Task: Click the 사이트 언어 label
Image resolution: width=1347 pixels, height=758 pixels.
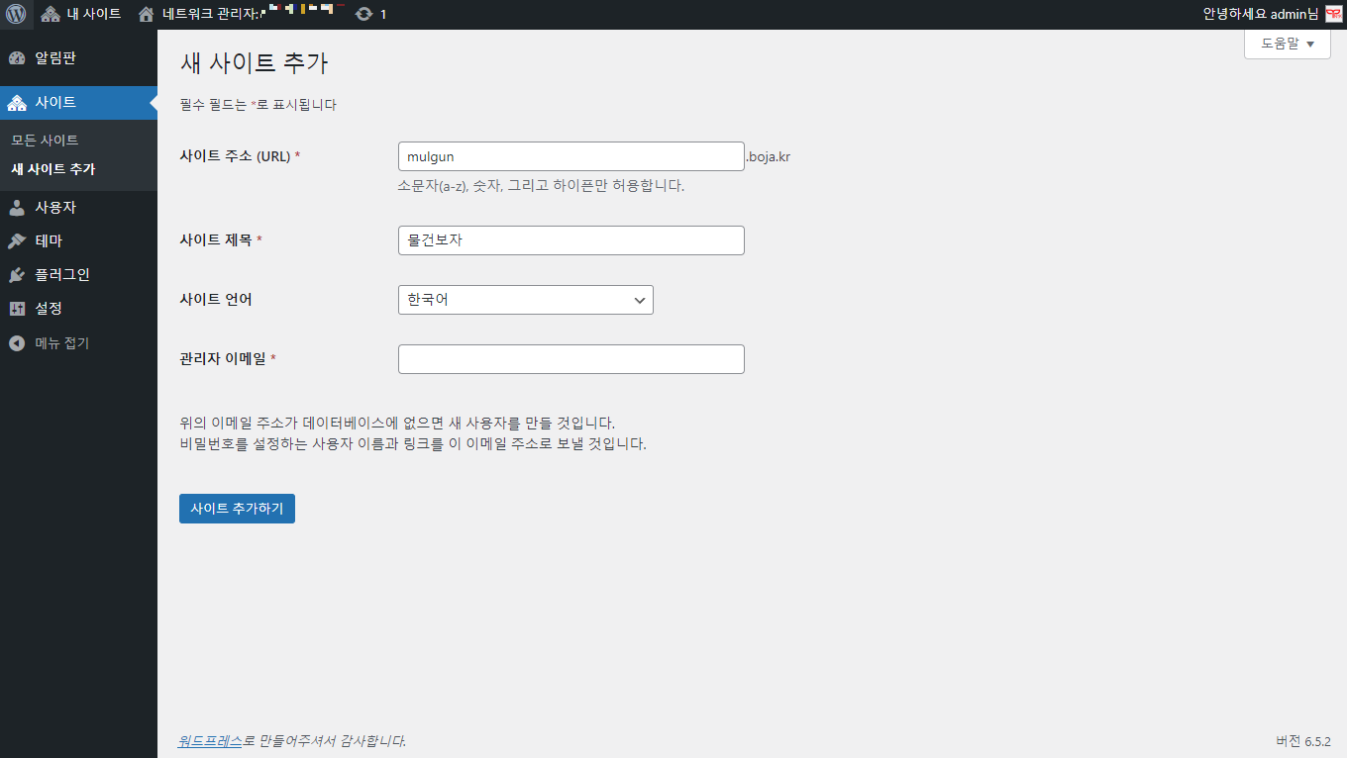Action: [x=216, y=299]
